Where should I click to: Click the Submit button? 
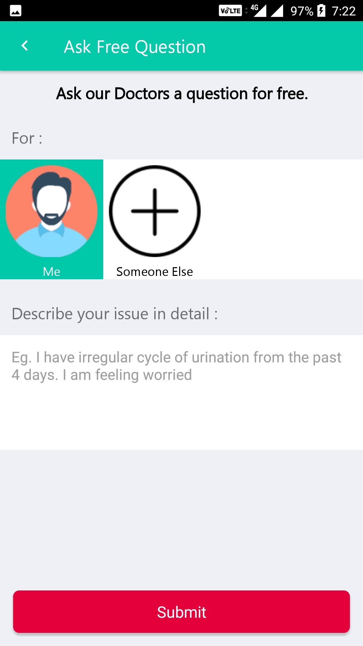coord(182,612)
